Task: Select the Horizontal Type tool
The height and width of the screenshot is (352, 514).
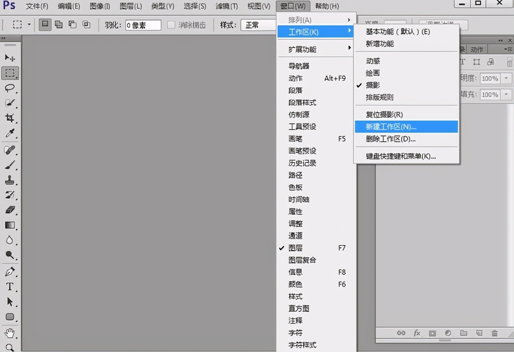Action: 10,287
